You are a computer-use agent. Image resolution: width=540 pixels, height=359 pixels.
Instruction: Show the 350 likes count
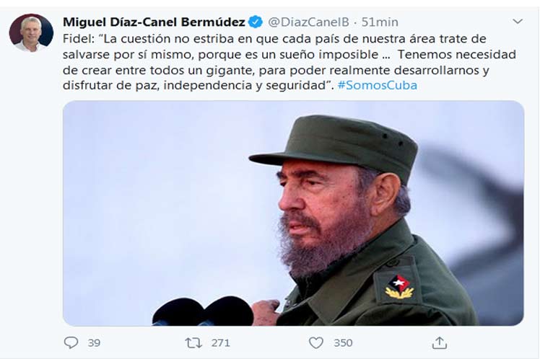point(343,343)
